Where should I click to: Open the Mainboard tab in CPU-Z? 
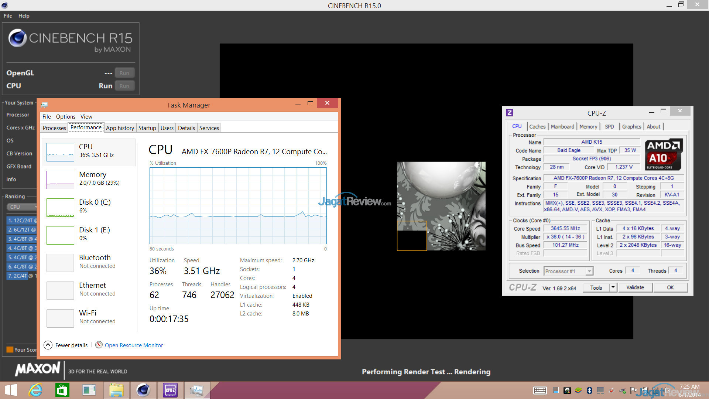coord(562,126)
